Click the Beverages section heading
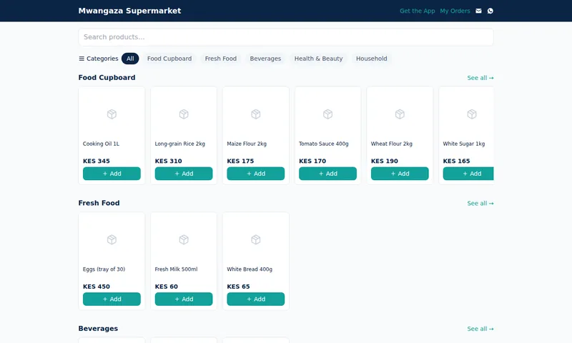 [98, 329]
